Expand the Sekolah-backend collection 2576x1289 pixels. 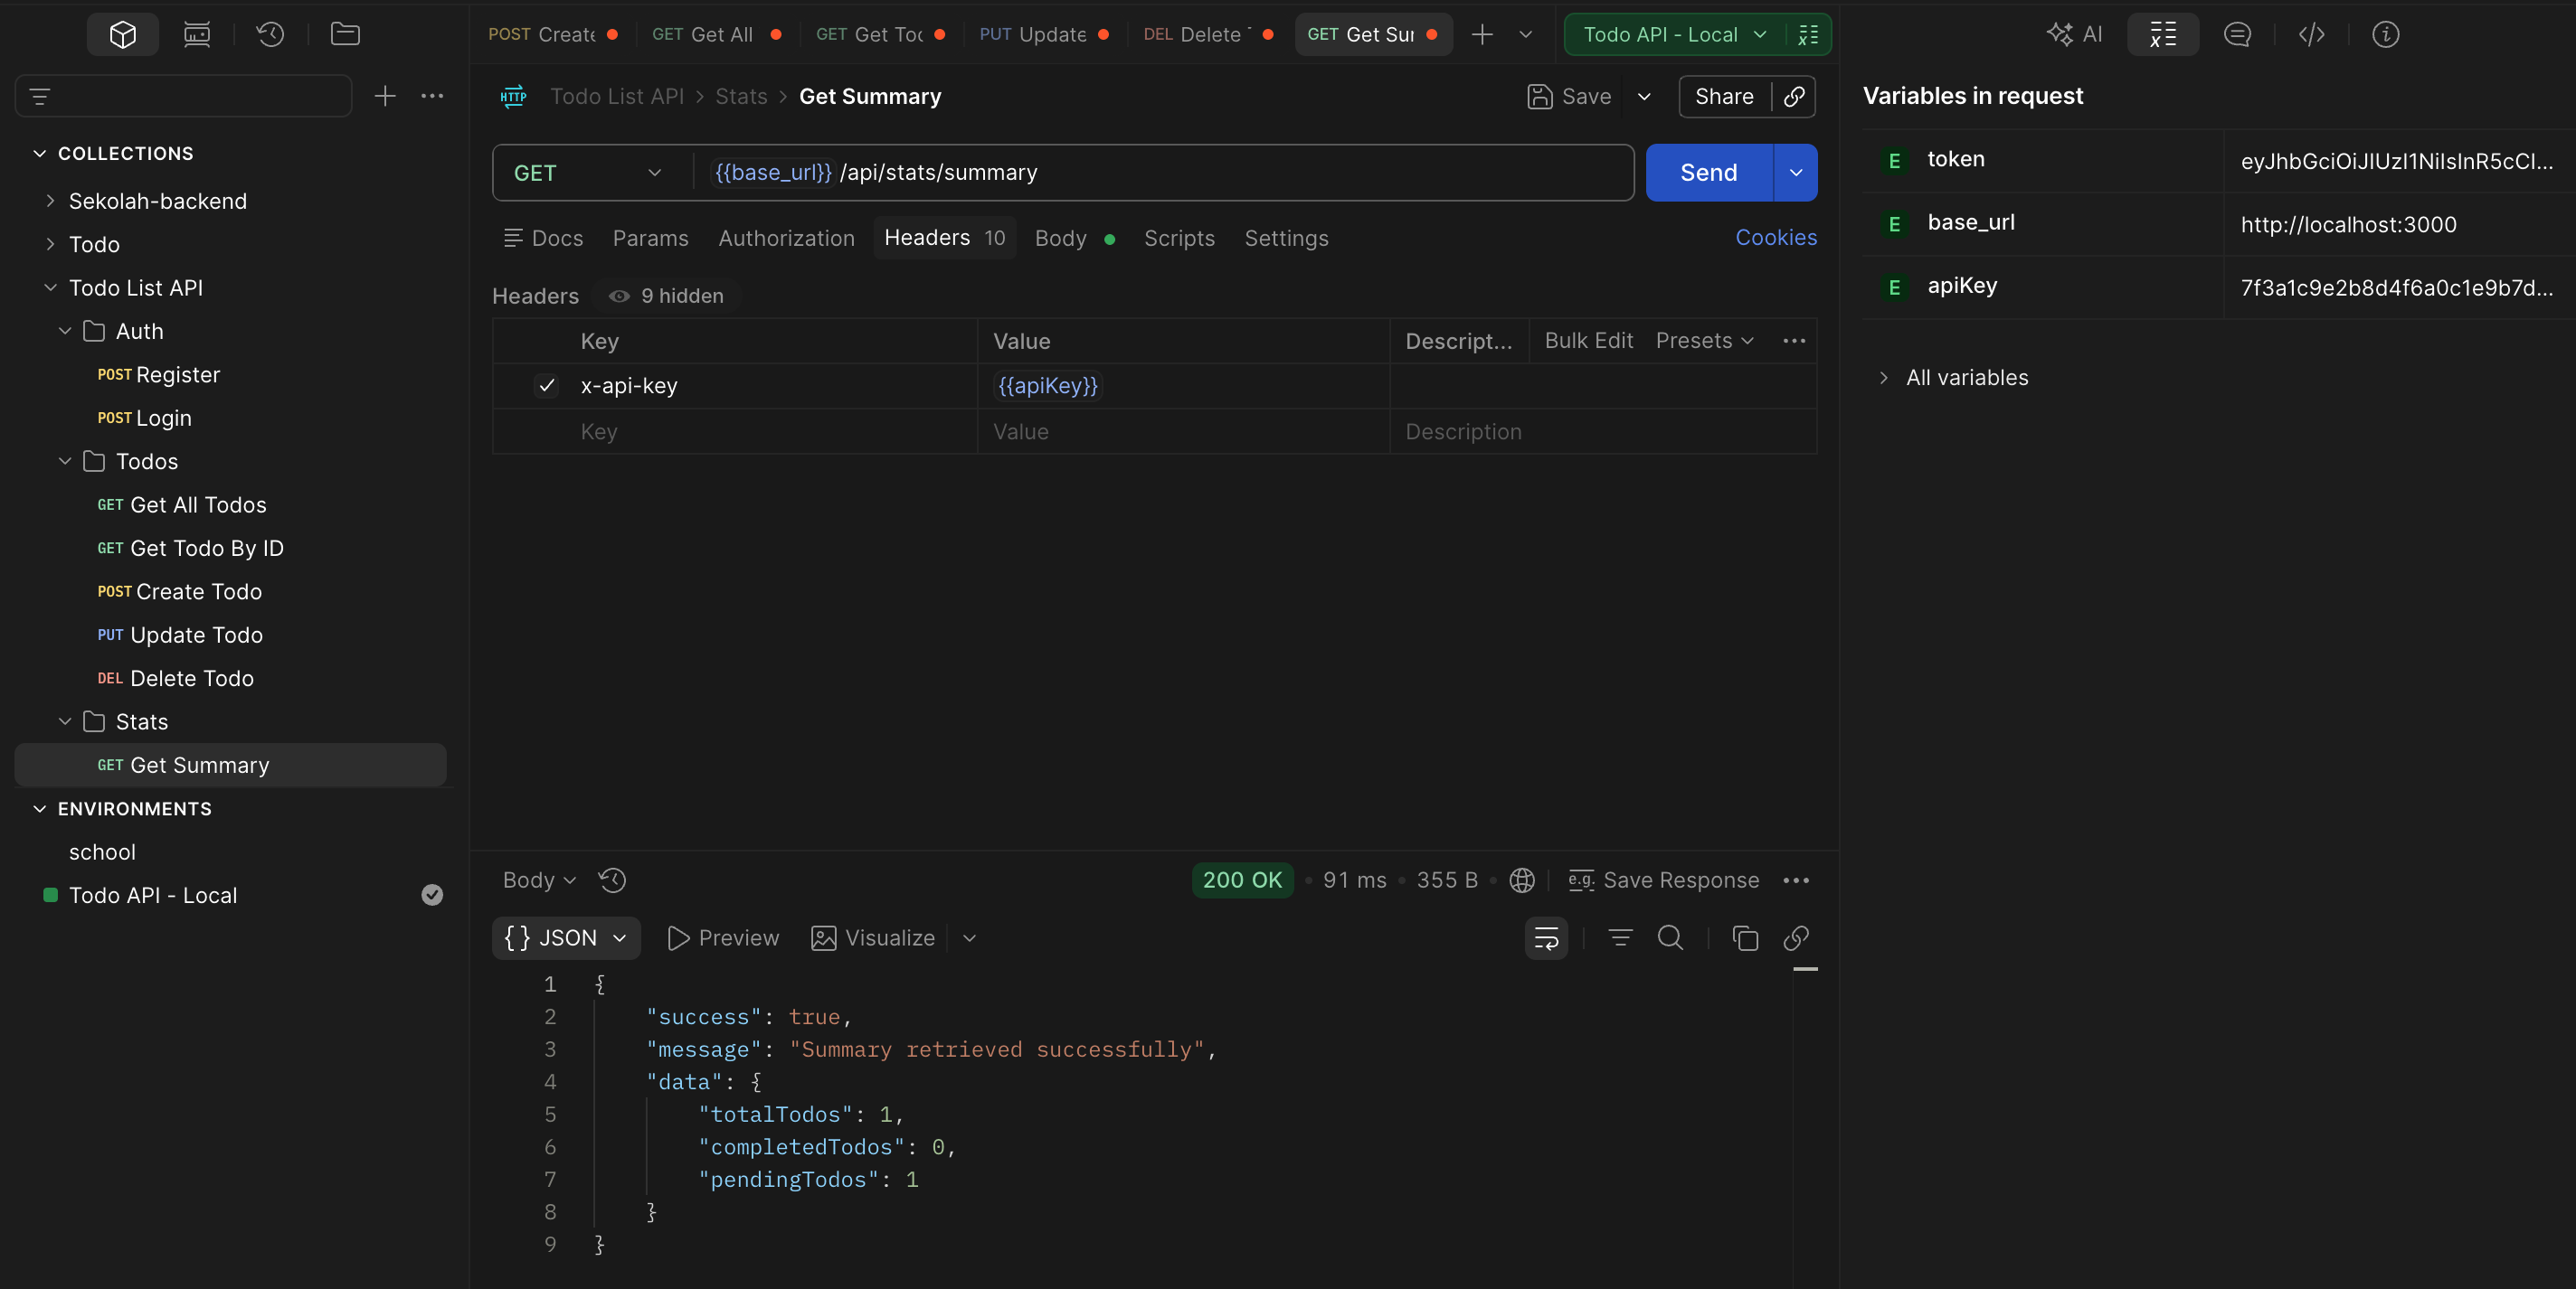[50, 201]
